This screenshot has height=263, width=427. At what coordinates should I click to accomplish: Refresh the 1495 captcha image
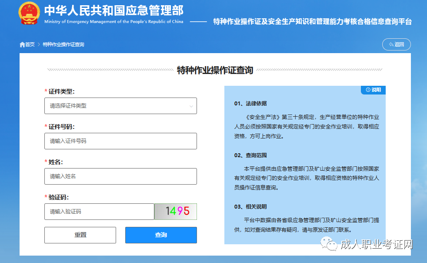click(176, 212)
